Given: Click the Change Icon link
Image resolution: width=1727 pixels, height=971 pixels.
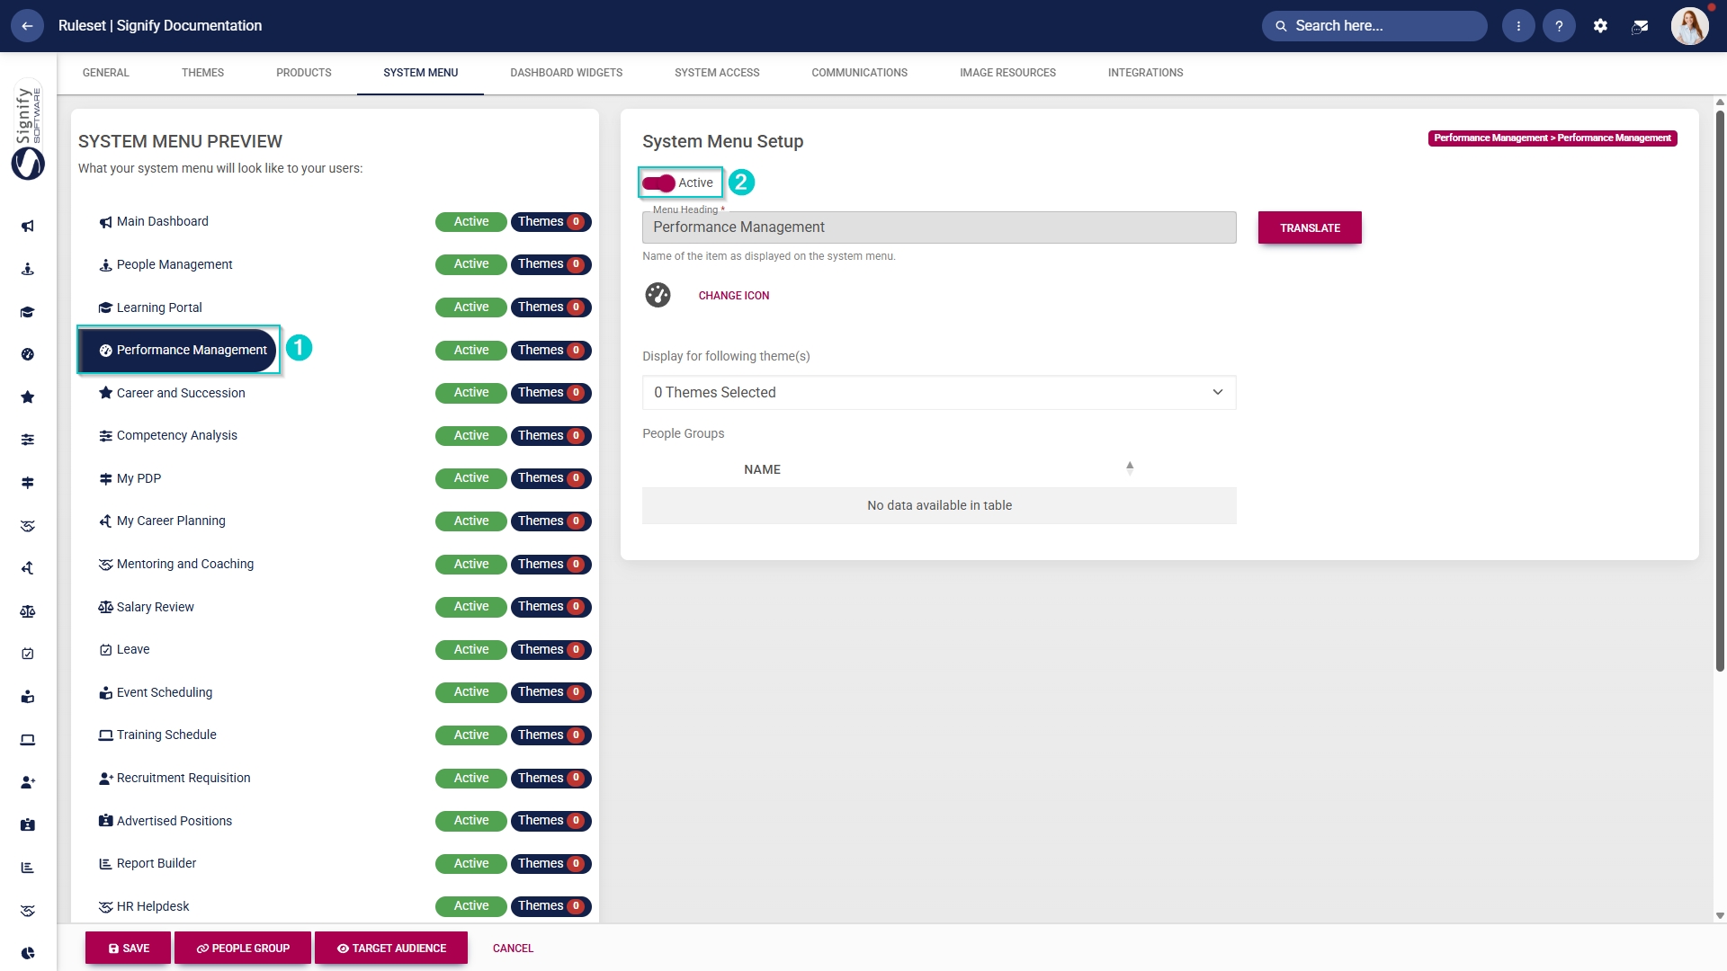Looking at the screenshot, I should pos(734,296).
